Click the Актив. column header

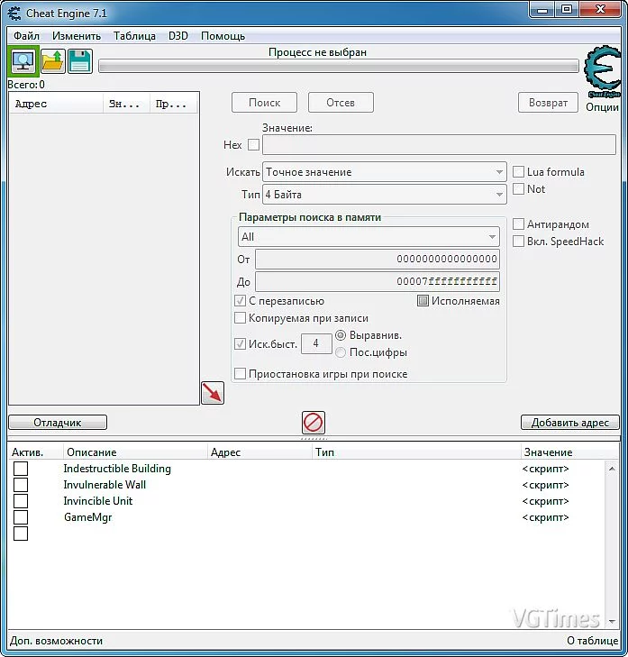[x=35, y=452]
